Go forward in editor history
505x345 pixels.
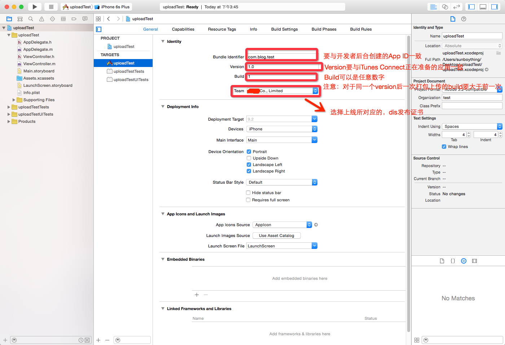tap(118, 19)
